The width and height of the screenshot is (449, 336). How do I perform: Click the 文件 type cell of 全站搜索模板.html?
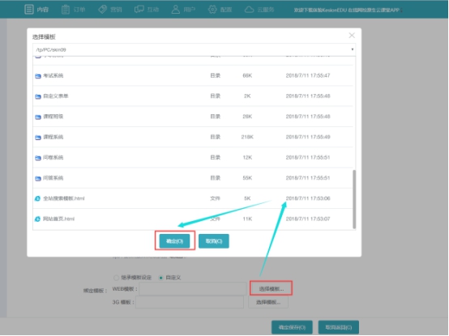(215, 198)
